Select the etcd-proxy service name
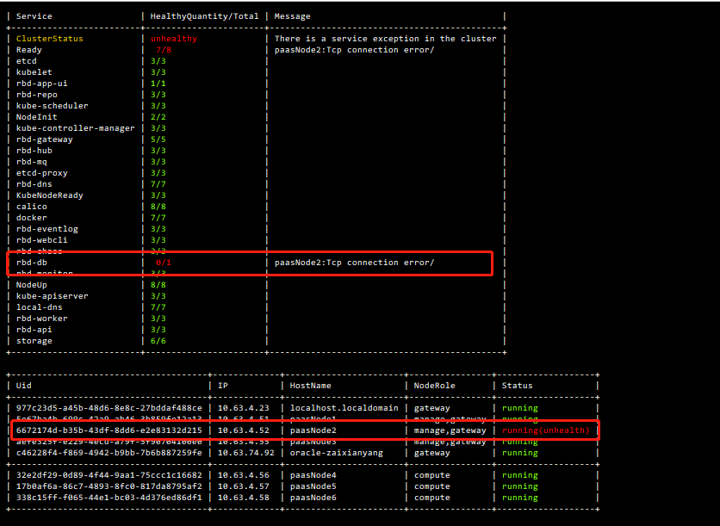 [42, 173]
